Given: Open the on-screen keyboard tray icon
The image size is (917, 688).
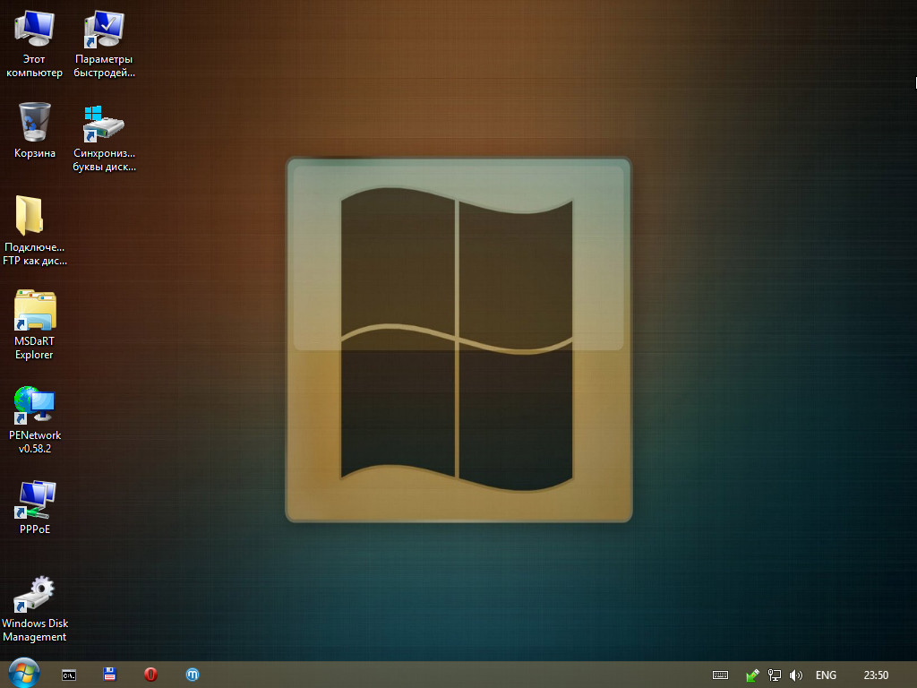Looking at the screenshot, I should coord(720,675).
